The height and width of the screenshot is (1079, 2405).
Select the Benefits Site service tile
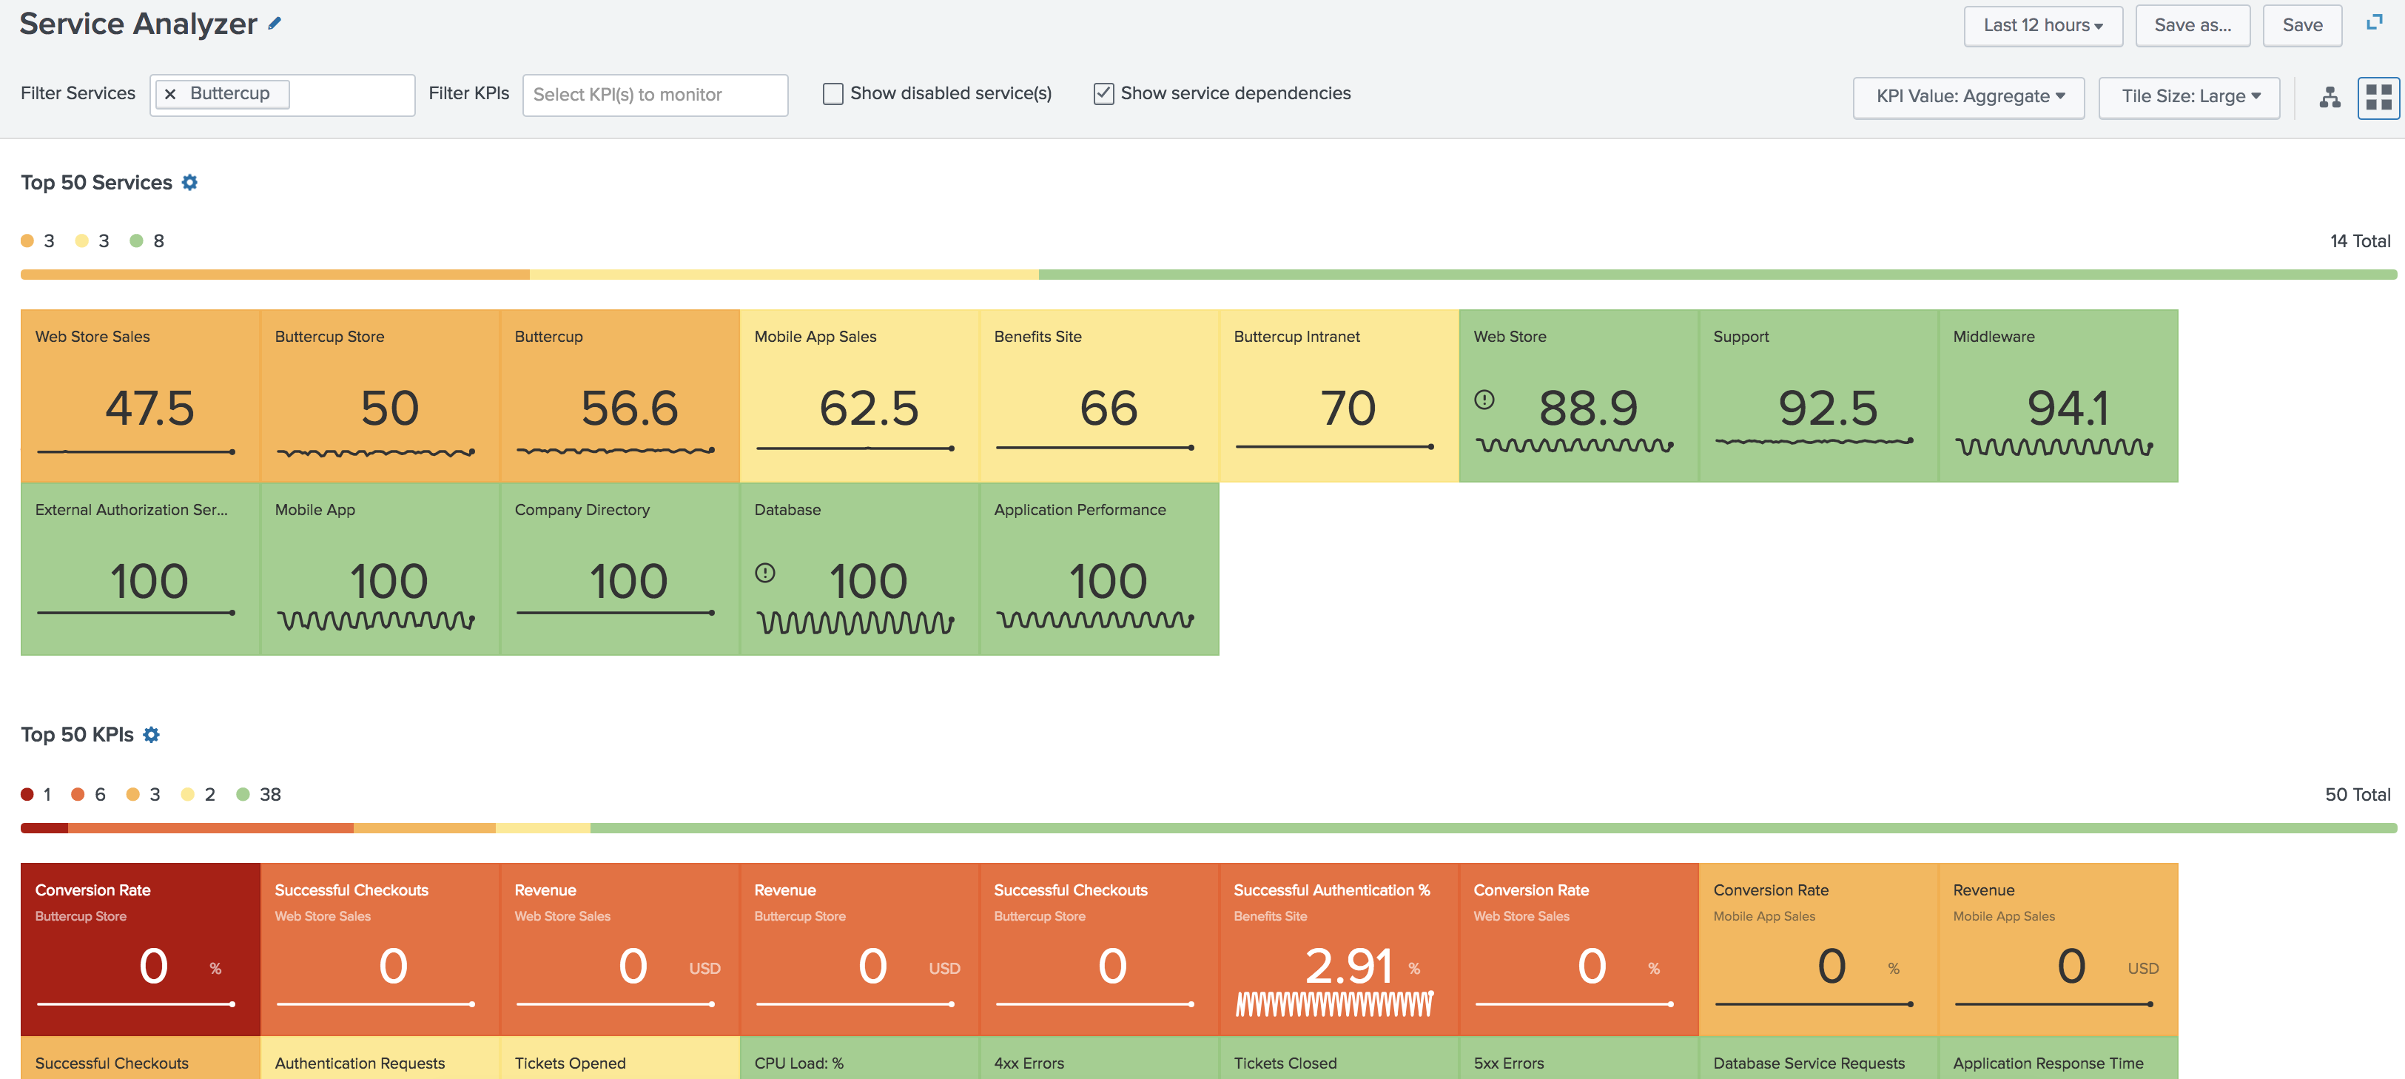1100,396
